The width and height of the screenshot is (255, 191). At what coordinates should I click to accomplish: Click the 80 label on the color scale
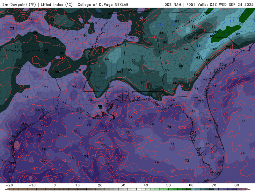click(237, 185)
